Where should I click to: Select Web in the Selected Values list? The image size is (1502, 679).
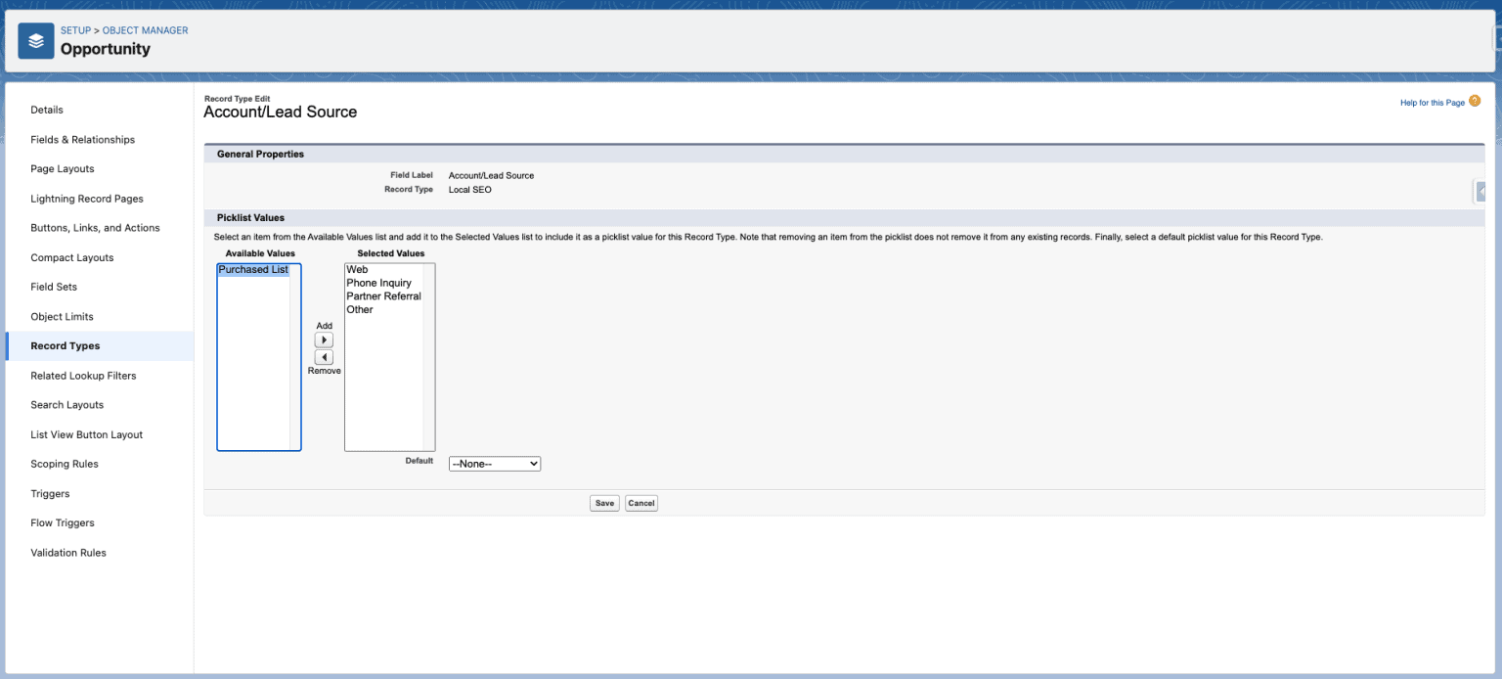[360, 268]
